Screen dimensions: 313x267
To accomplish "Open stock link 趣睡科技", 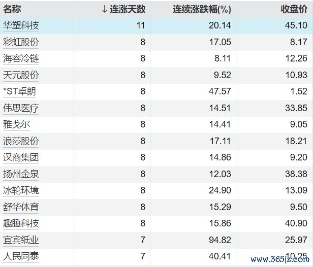I will (21, 223).
